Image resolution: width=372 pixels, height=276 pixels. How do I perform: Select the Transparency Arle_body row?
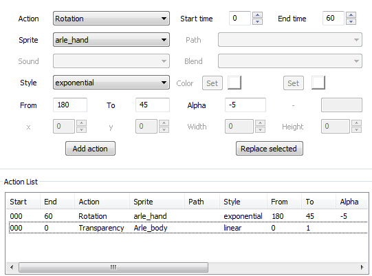tap(188, 228)
